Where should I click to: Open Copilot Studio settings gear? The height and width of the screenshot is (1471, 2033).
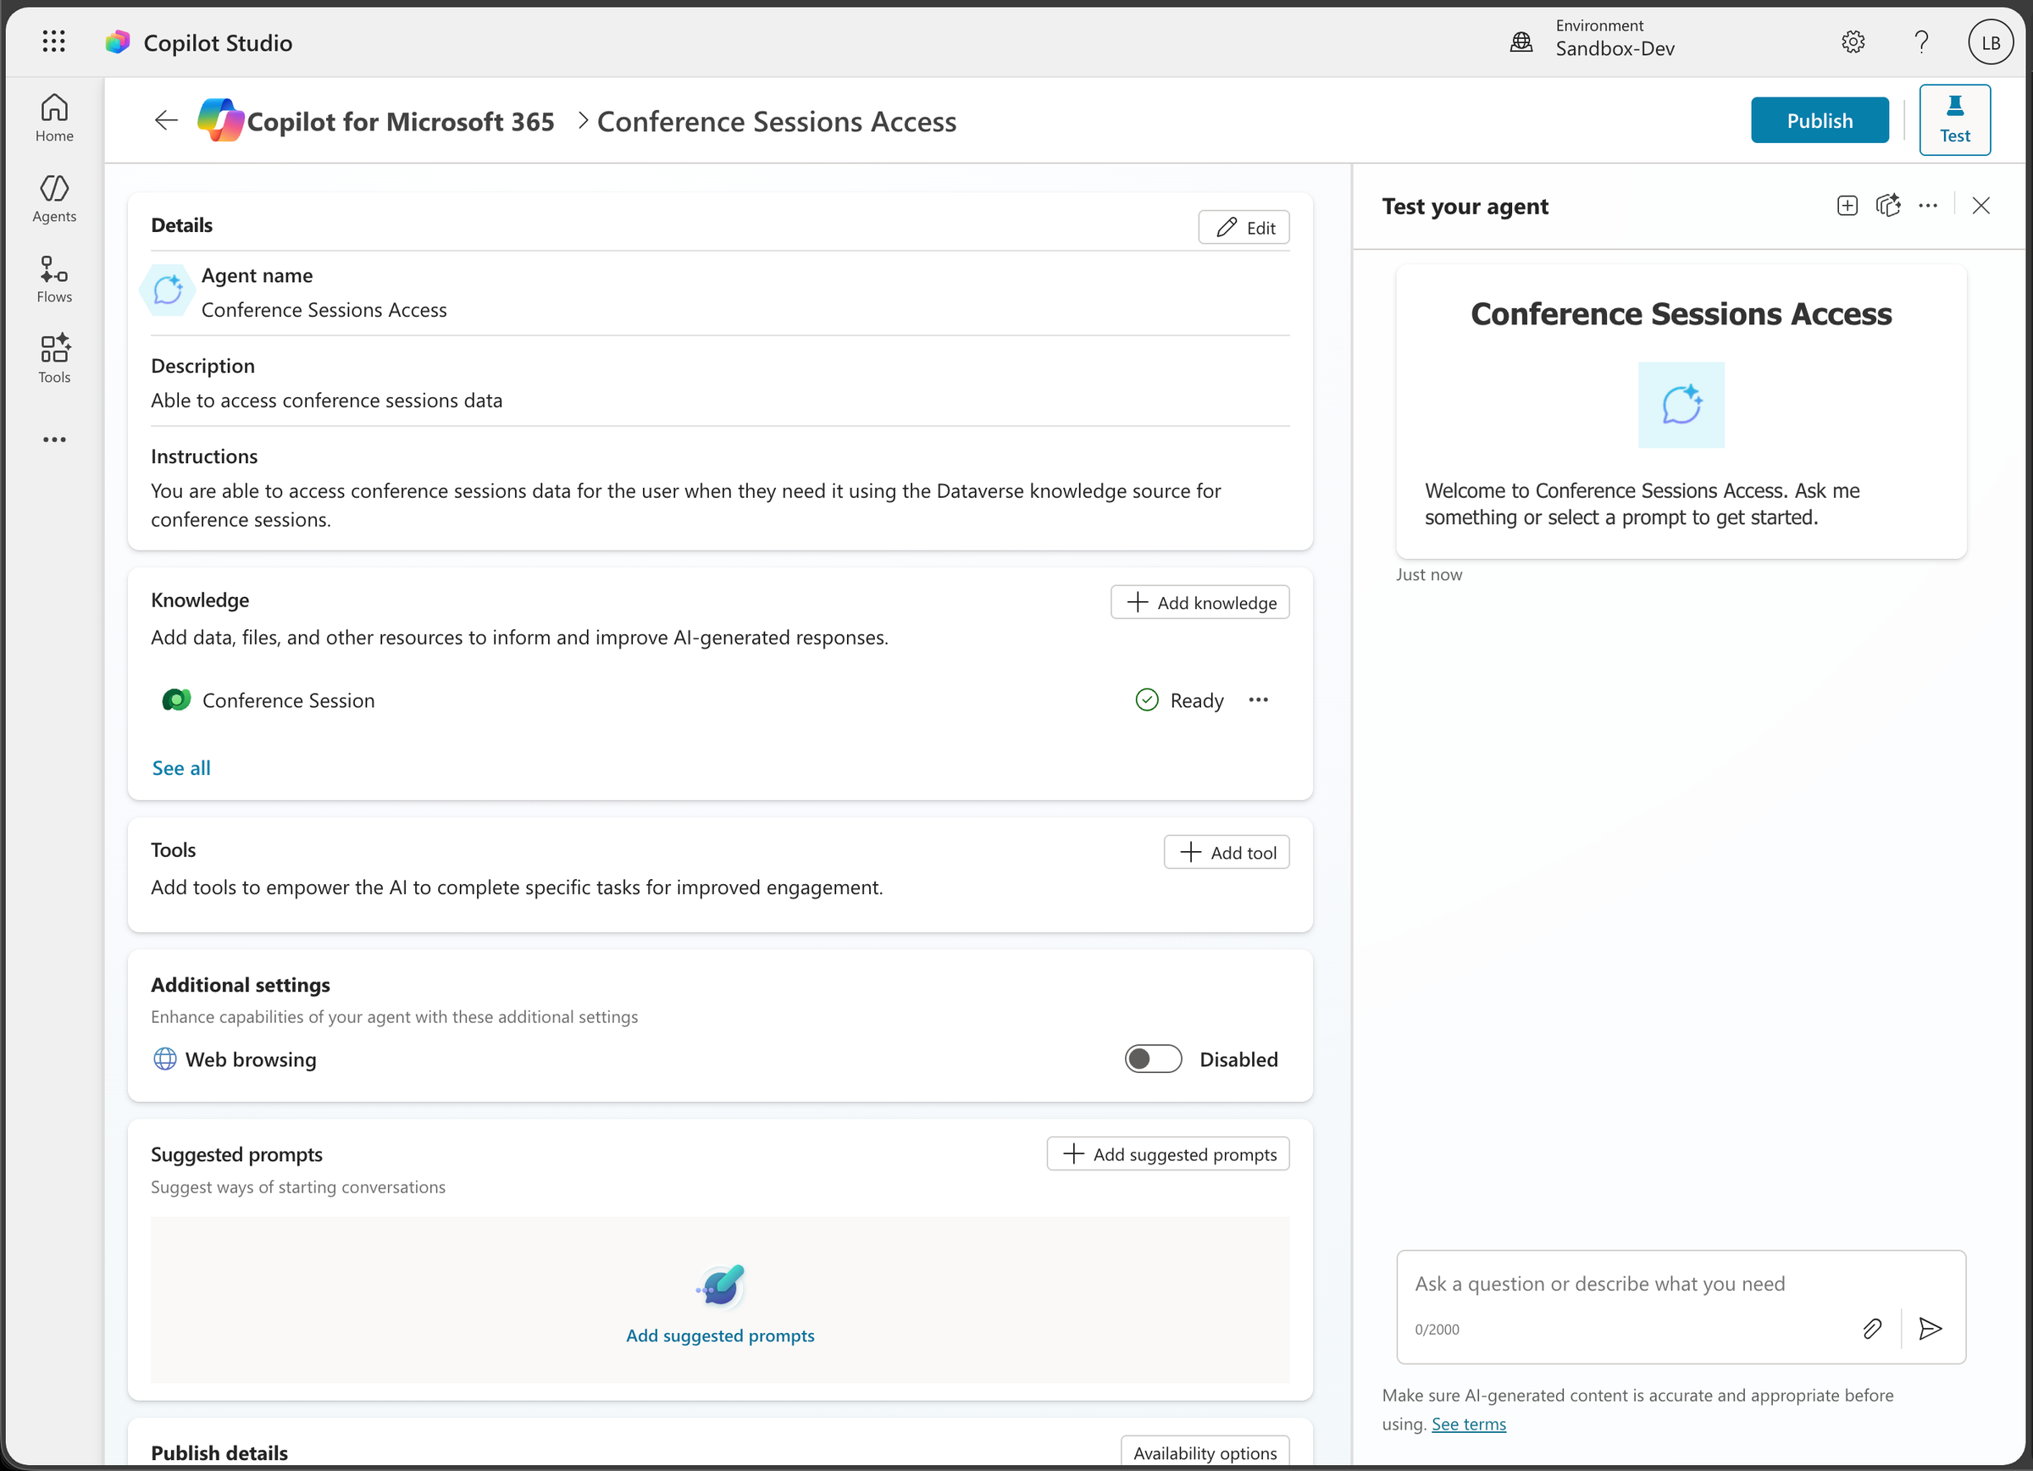[x=1853, y=41]
